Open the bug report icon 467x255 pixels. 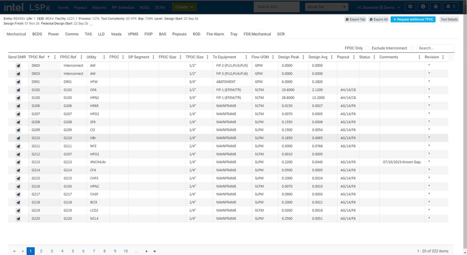436,7
